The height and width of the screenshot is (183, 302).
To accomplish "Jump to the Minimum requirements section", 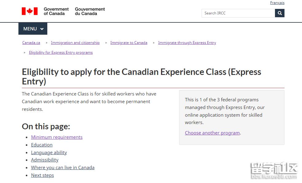I will [x=57, y=137].
